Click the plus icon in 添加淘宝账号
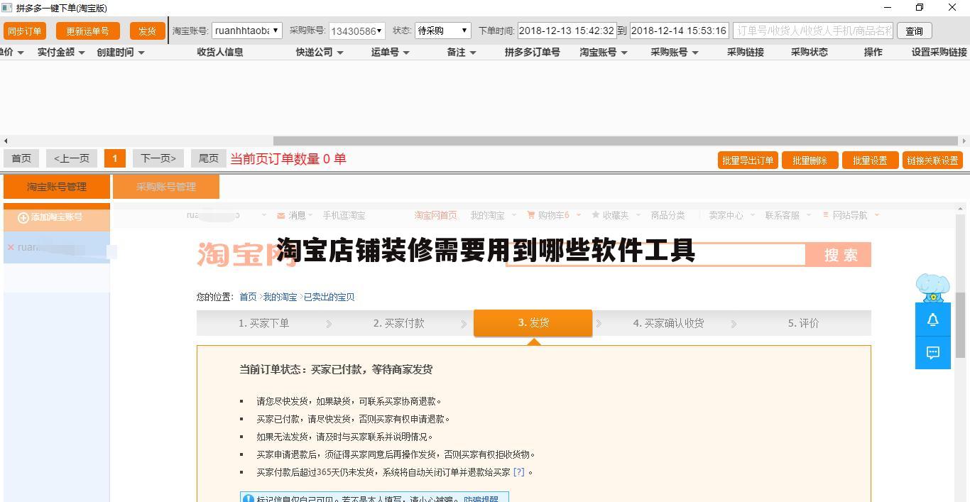 coord(23,217)
